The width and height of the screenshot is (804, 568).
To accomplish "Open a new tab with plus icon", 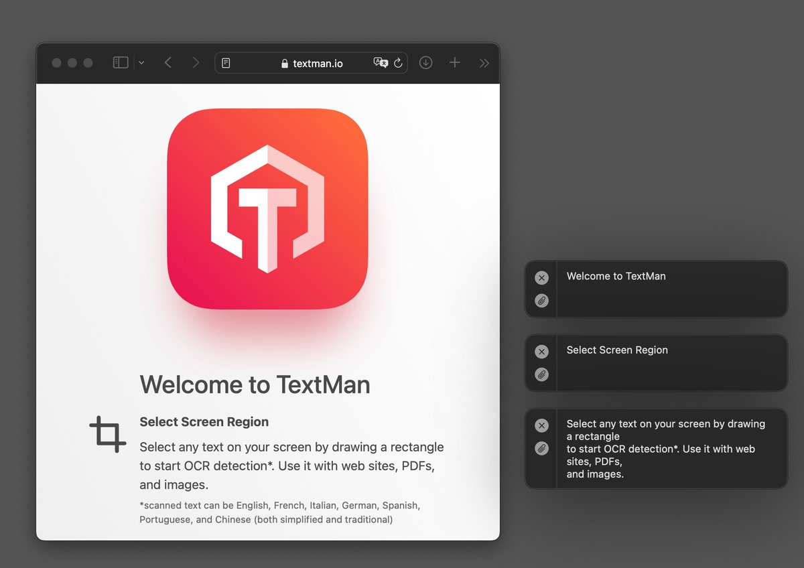I will tap(454, 62).
